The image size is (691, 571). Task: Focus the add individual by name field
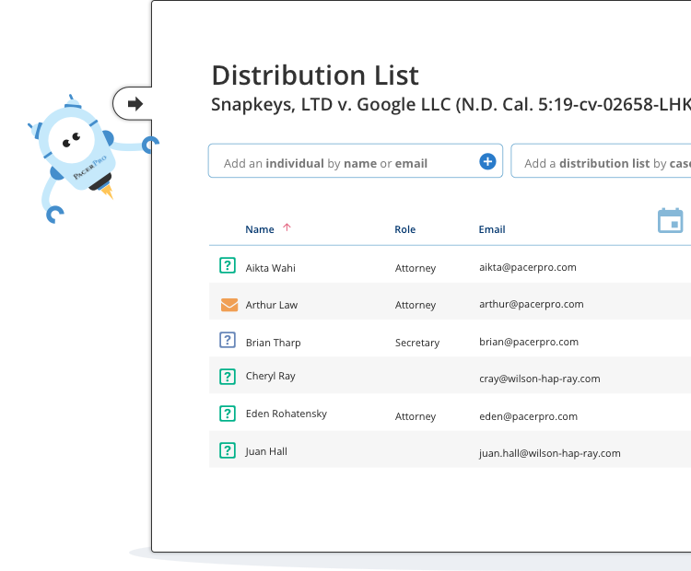pos(356,161)
